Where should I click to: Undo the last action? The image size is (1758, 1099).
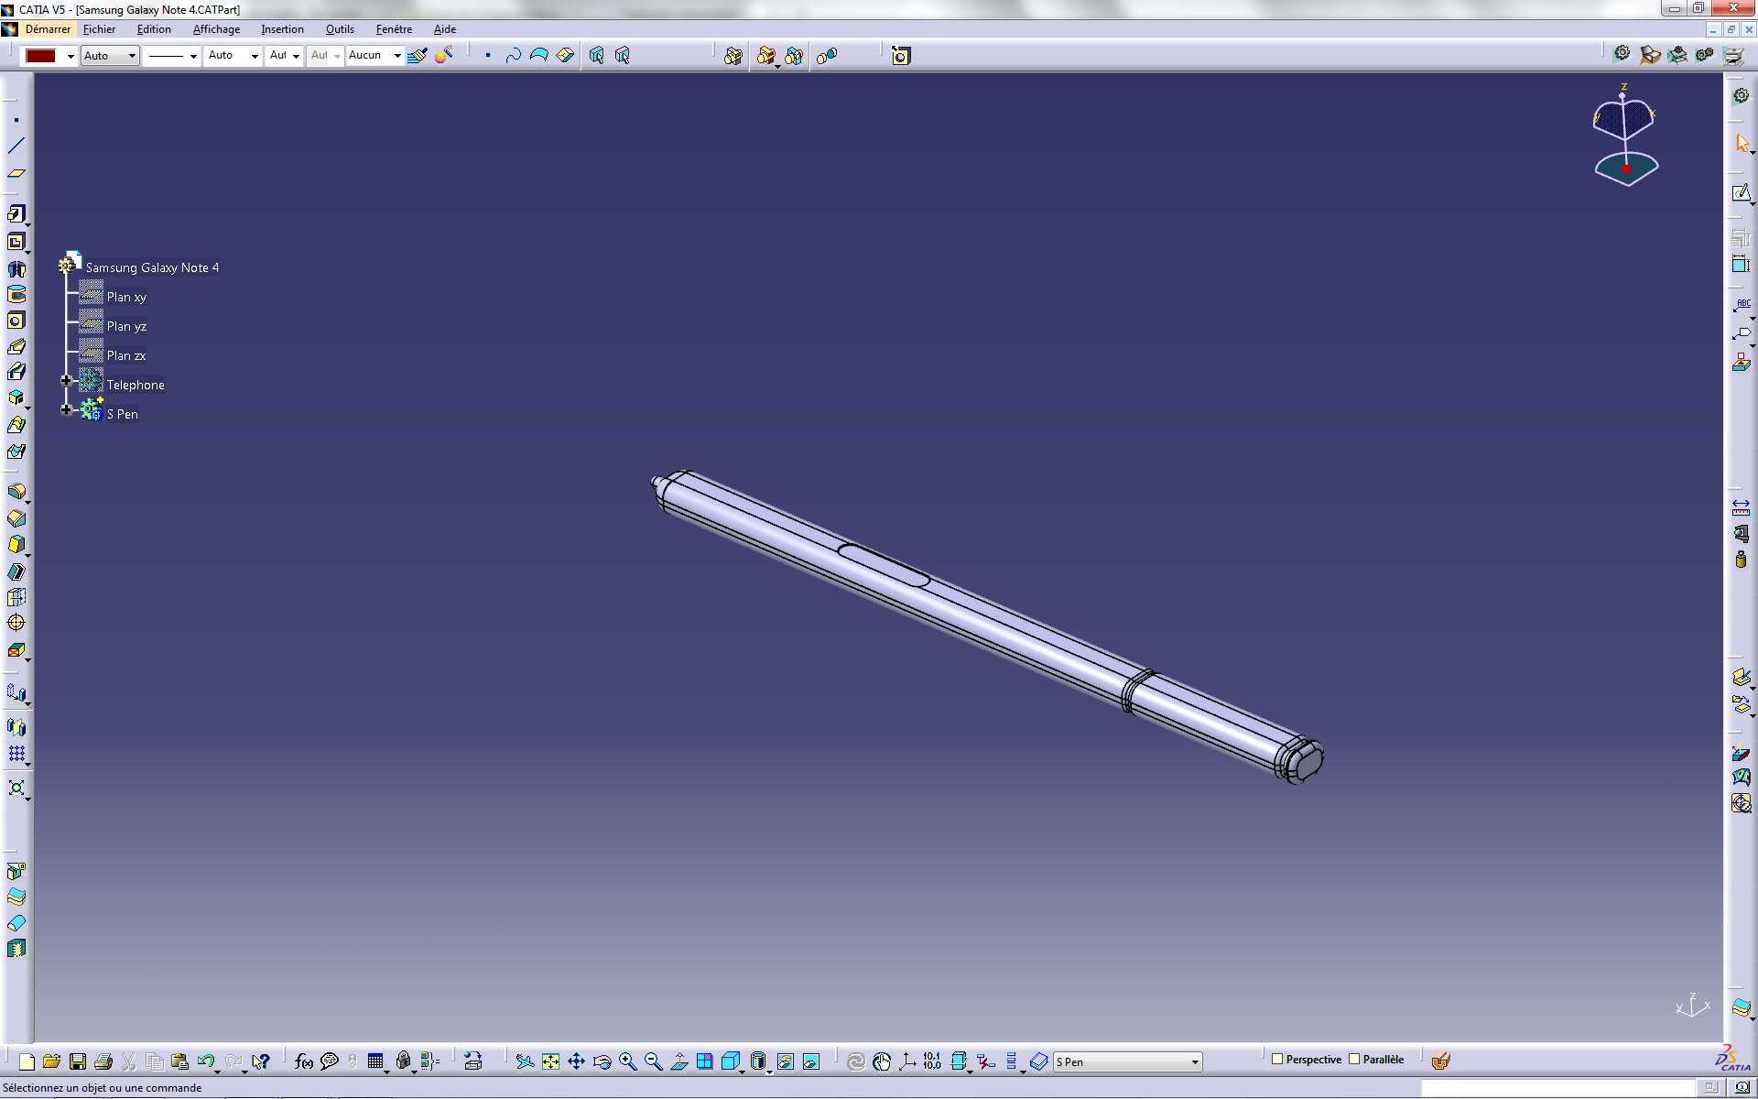point(206,1061)
